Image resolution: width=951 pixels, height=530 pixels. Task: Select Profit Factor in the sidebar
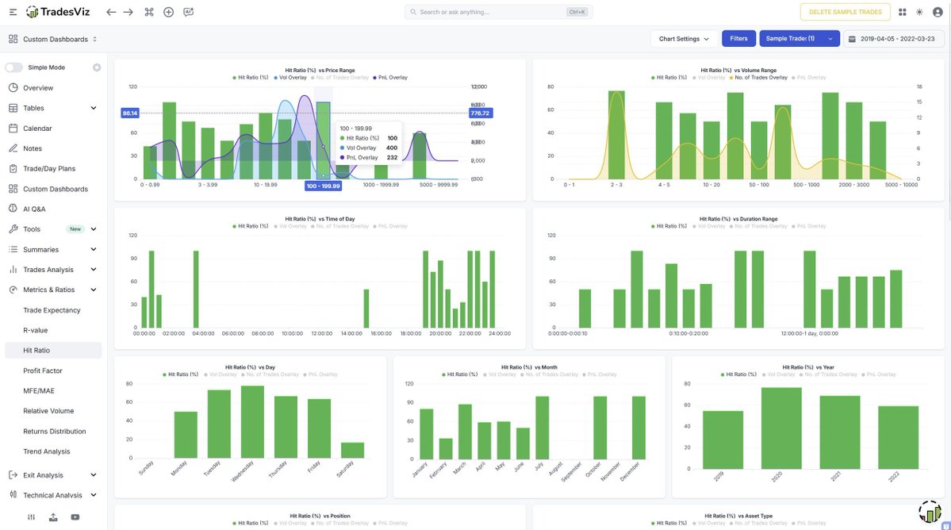click(43, 371)
